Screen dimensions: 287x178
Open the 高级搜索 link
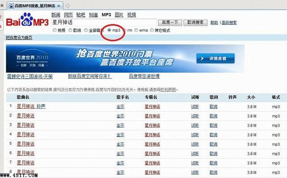tap(229, 23)
